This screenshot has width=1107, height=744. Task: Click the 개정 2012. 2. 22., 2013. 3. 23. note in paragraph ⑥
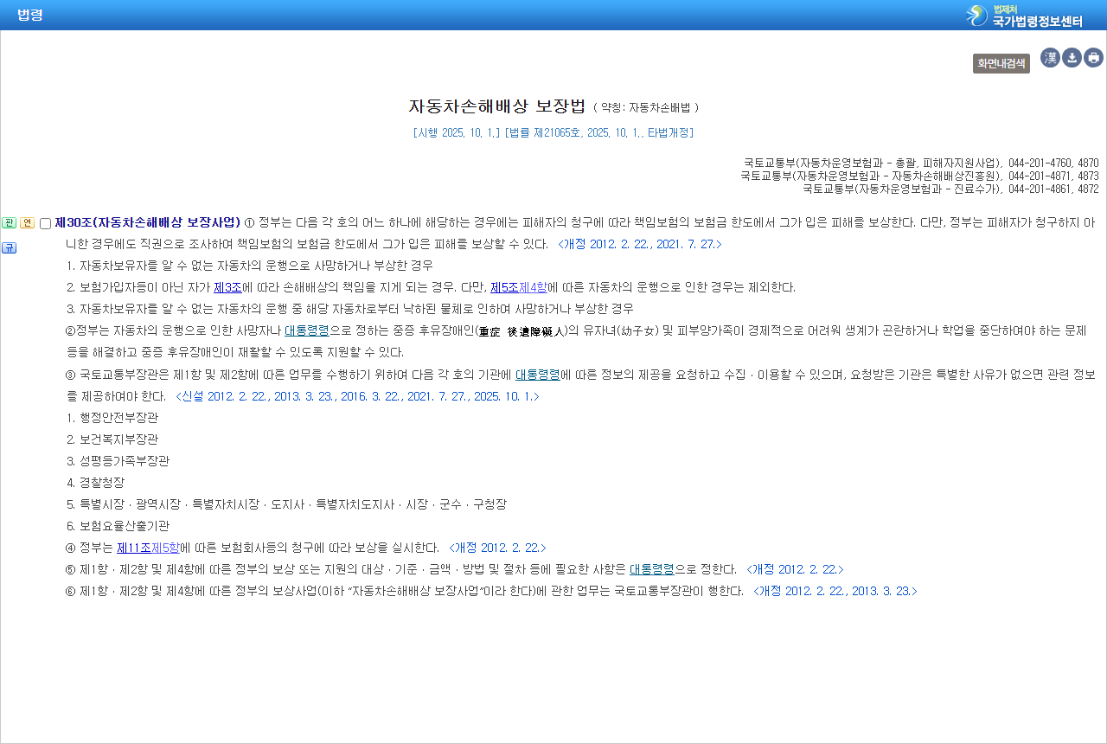pos(835,592)
